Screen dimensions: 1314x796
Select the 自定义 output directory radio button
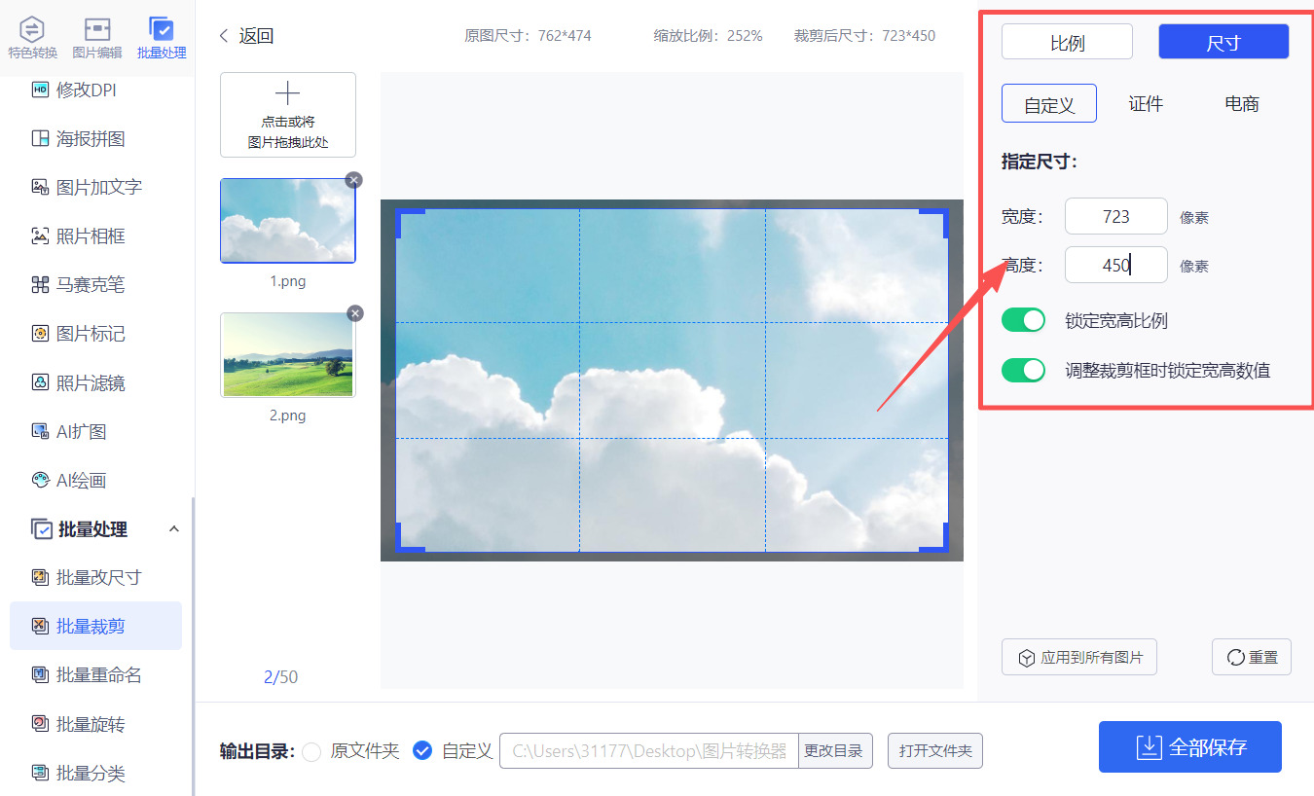point(422,750)
